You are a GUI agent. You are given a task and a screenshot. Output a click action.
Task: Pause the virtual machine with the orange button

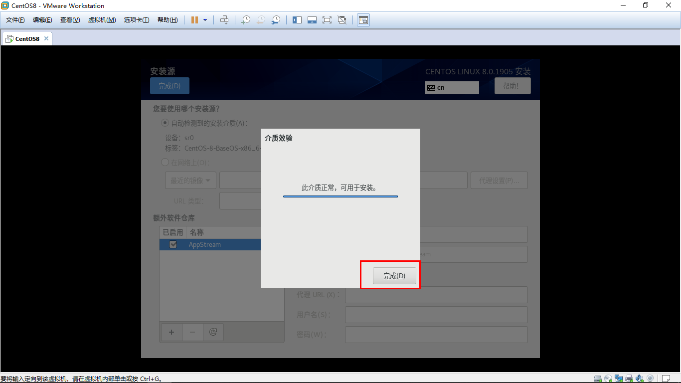point(194,20)
